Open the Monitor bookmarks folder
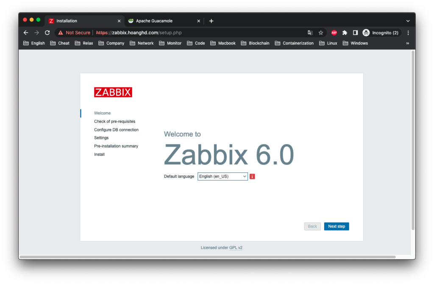This screenshot has height=284, width=434. (x=170, y=43)
